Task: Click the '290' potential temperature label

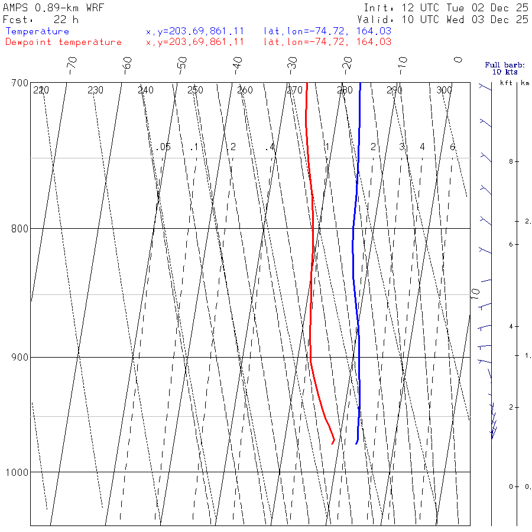Action: click(394, 90)
